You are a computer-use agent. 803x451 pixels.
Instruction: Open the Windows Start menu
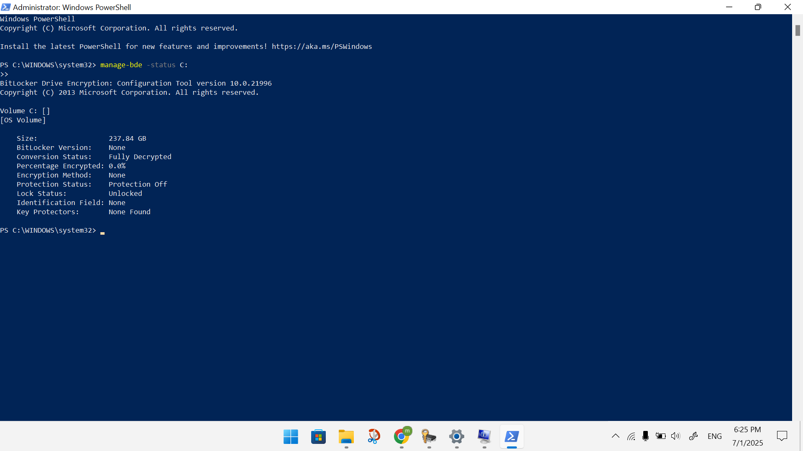tap(291, 437)
